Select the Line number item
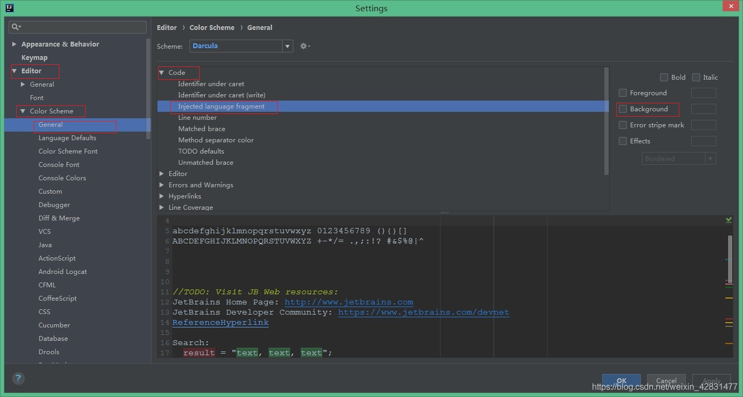 [x=198, y=117]
